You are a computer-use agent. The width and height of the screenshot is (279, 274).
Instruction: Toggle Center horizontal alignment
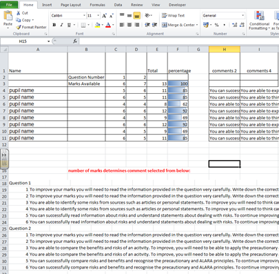pyautogui.click(x=130, y=25)
